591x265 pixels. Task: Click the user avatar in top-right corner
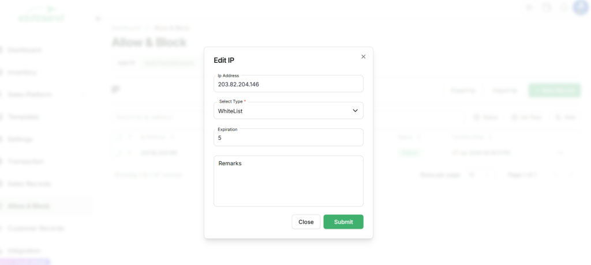(580, 7)
